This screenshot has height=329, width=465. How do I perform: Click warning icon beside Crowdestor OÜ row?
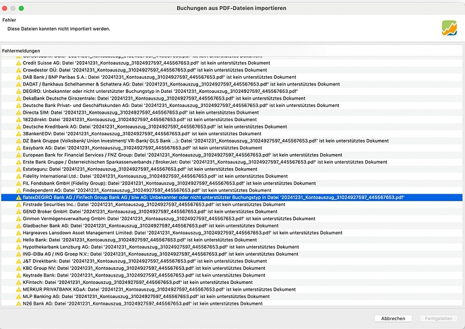pyautogui.click(x=19, y=70)
